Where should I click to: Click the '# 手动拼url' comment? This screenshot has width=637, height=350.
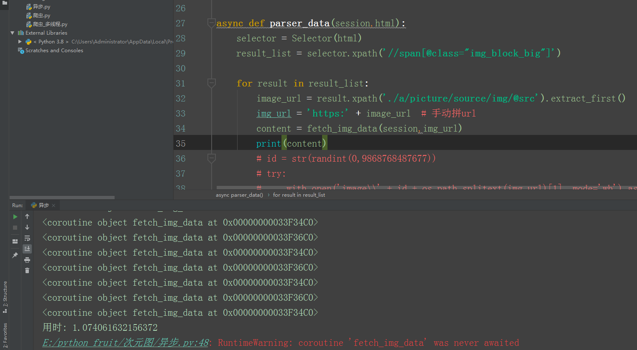pyautogui.click(x=448, y=114)
